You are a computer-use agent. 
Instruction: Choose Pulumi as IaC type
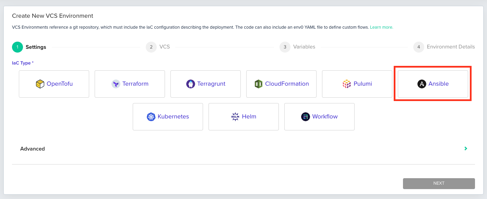(x=357, y=84)
